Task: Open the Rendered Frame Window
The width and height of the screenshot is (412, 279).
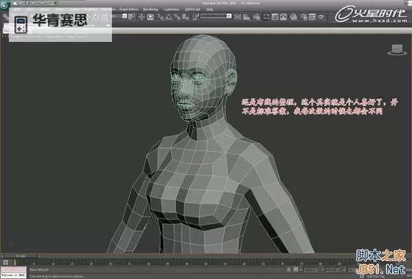Action: pos(312,17)
